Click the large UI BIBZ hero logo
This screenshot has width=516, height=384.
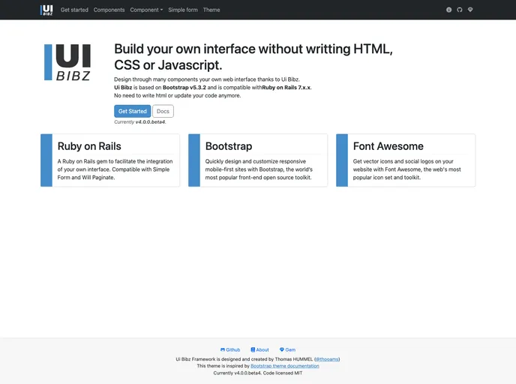click(x=67, y=62)
